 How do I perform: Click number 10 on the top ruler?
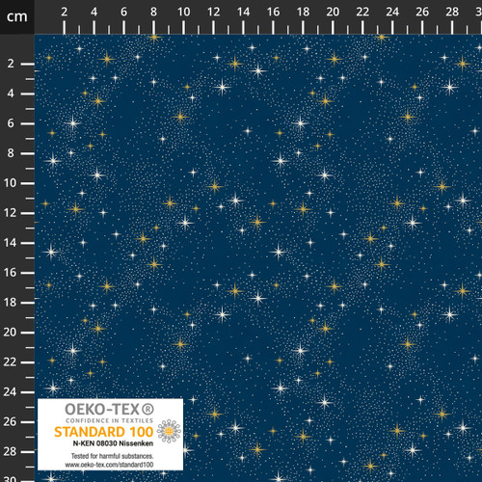coord(183,12)
